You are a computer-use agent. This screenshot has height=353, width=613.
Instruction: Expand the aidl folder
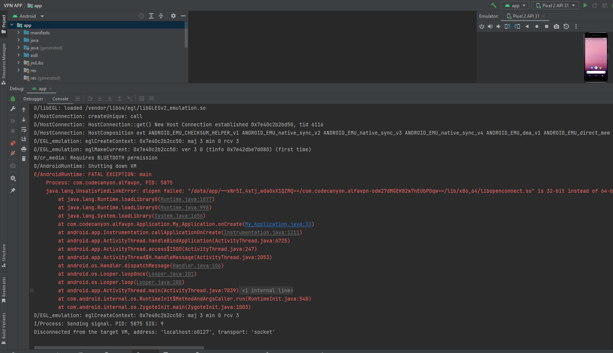(x=18, y=55)
